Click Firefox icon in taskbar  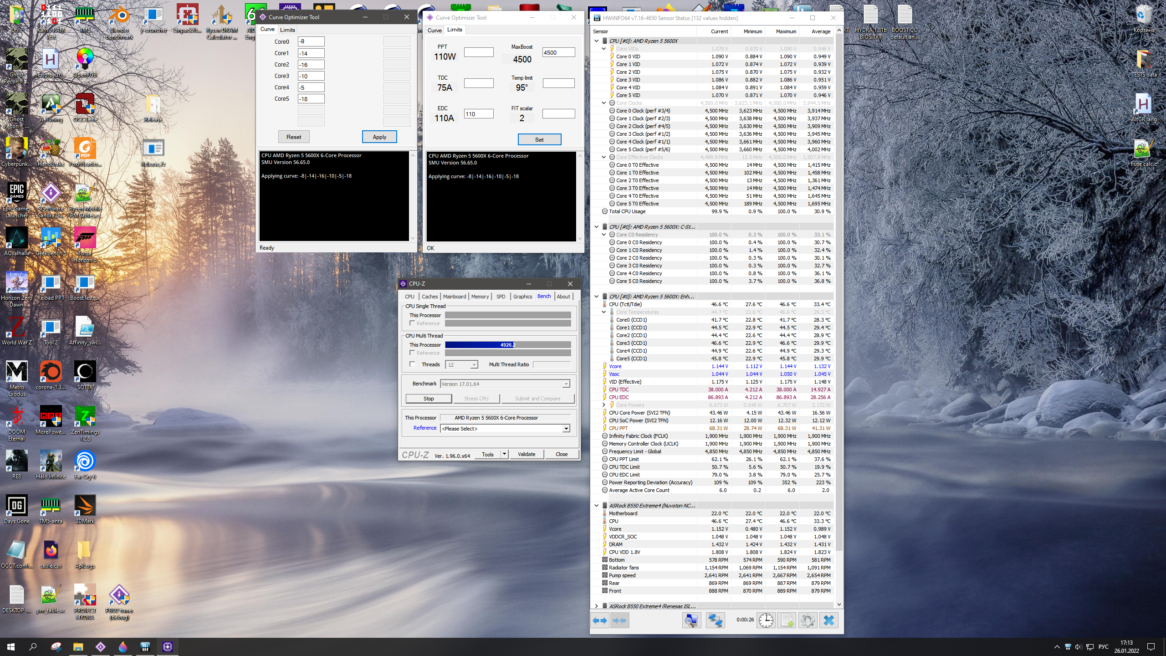[x=123, y=647]
